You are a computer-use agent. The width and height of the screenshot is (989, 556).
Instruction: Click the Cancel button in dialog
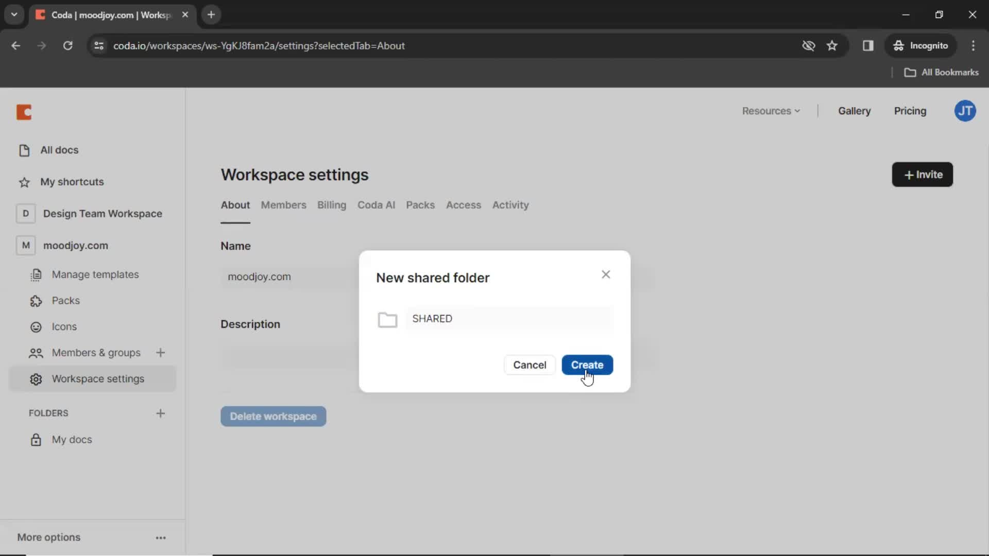tap(529, 364)
